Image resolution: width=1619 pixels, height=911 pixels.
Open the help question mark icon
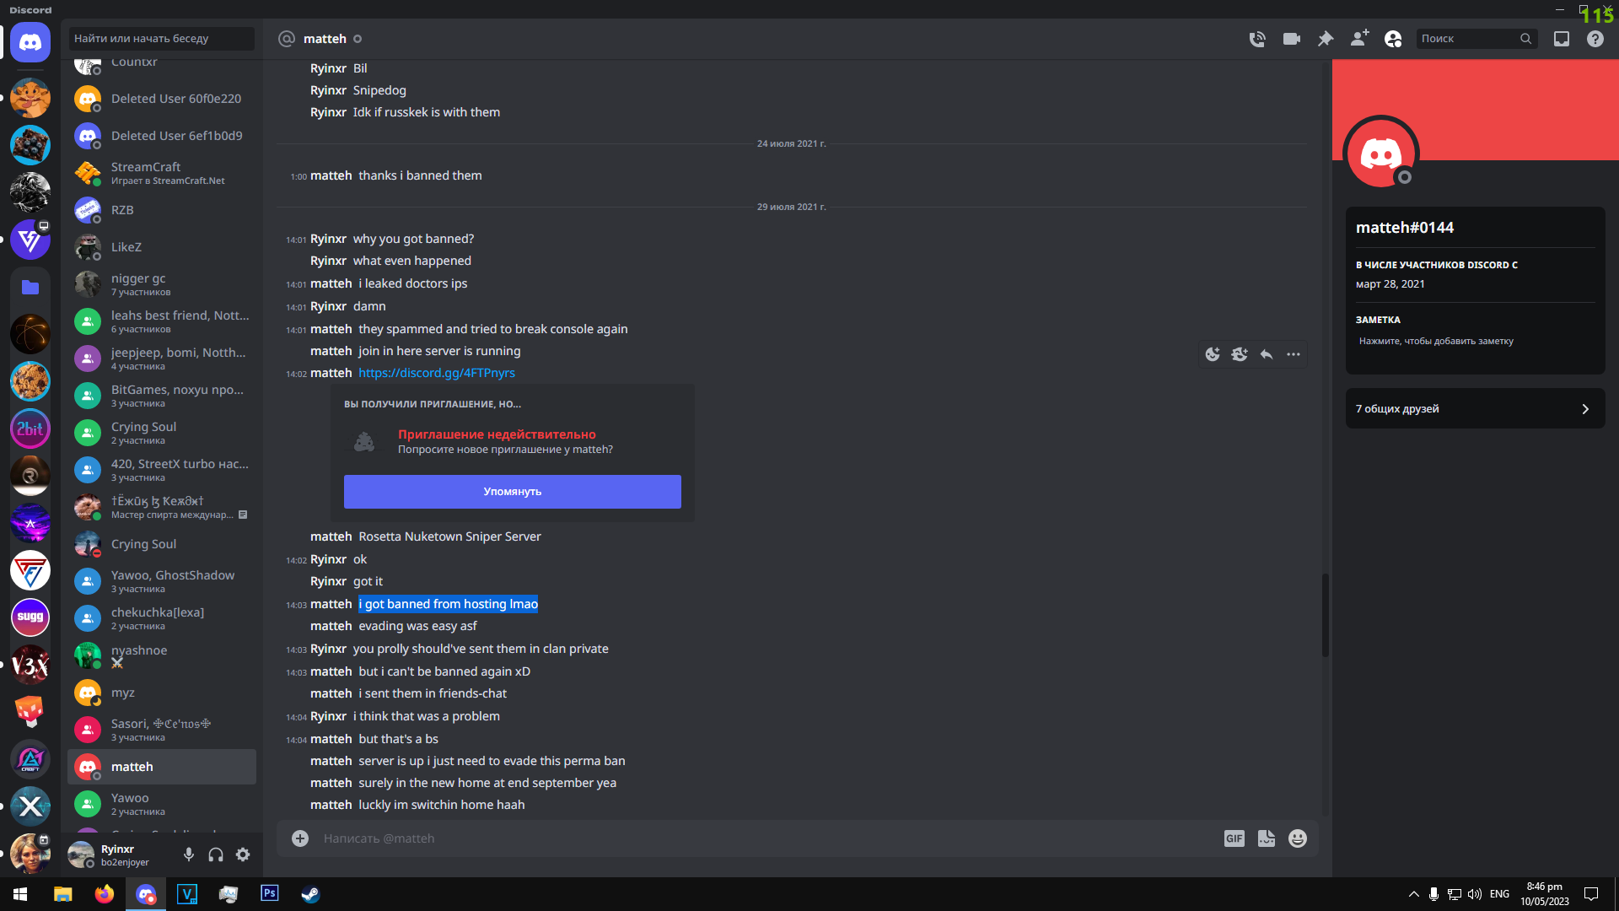pyautogui.click(x=1595, y=39)
